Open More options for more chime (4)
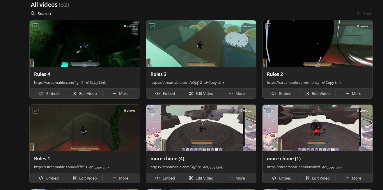 (x=237, y=178)
